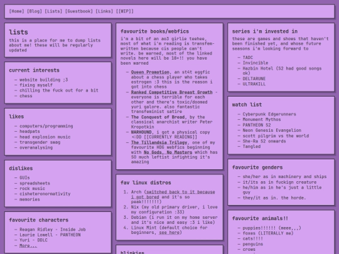This screenshot has height=254, width=339.
Task: Open the [Home] navigation link
Action: [16, 11]
